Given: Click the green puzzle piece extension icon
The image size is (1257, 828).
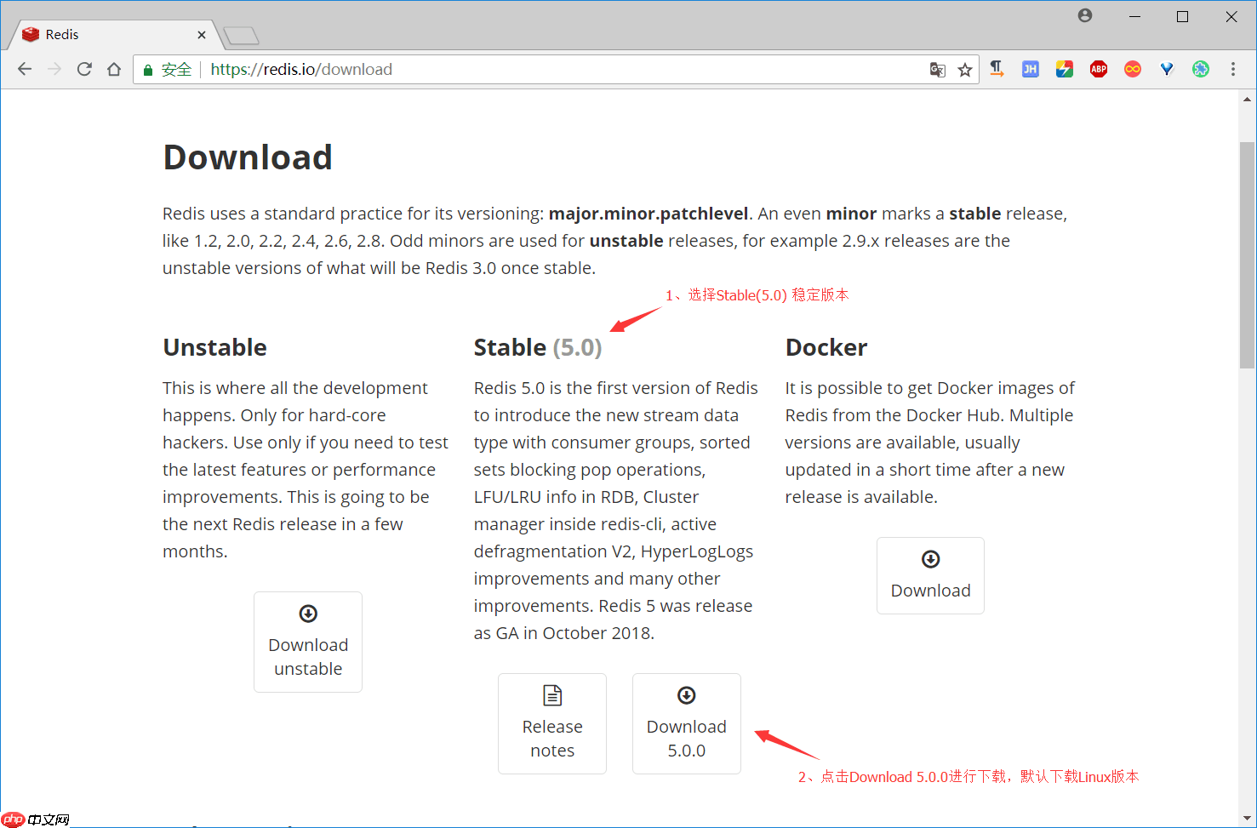Looking at the screenshot, I should pyautogui.click(x=1201, y=69).
